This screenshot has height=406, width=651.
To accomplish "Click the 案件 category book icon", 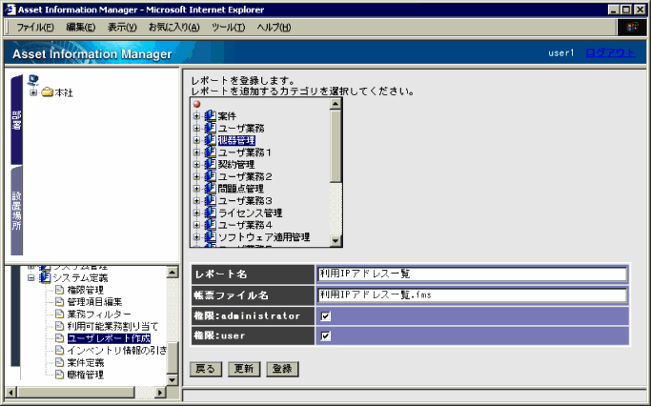I will pos(211,116).
